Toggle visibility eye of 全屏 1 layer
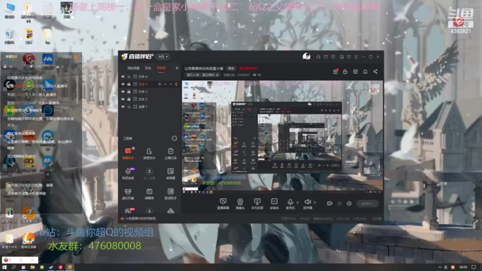482x271 pixels. [123, 107]
